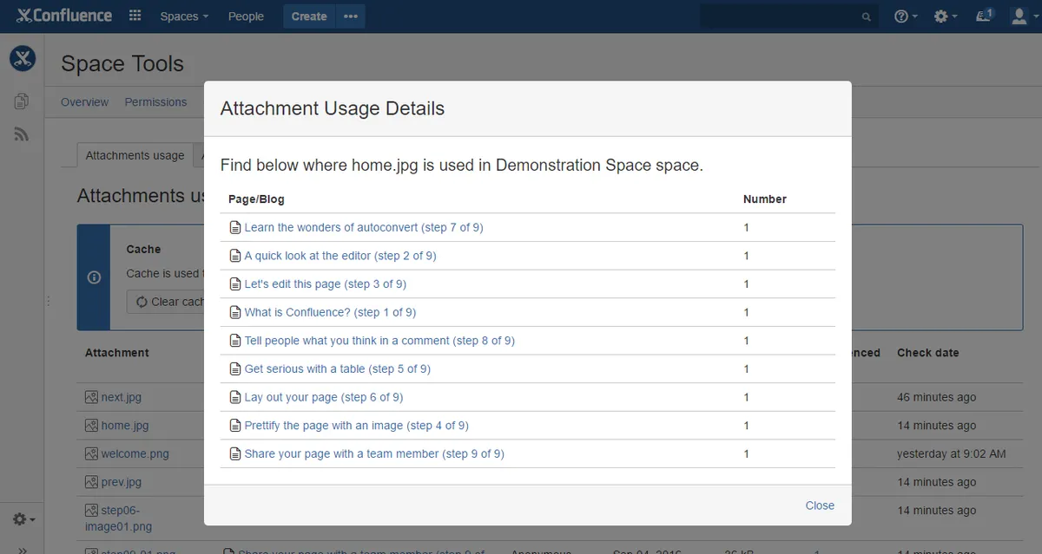
Task: Click 'yesterday at 9:02 AM' check date
Action: pyautogui.click(x=952, y=453)
